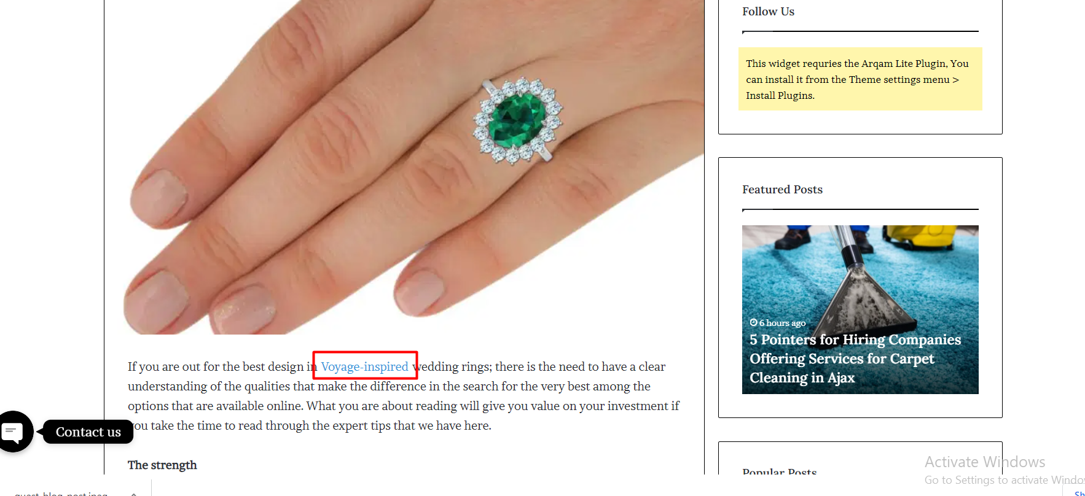Open the Voyage-inspired hyperlink

pyautogui.click(x=364, y=366)
